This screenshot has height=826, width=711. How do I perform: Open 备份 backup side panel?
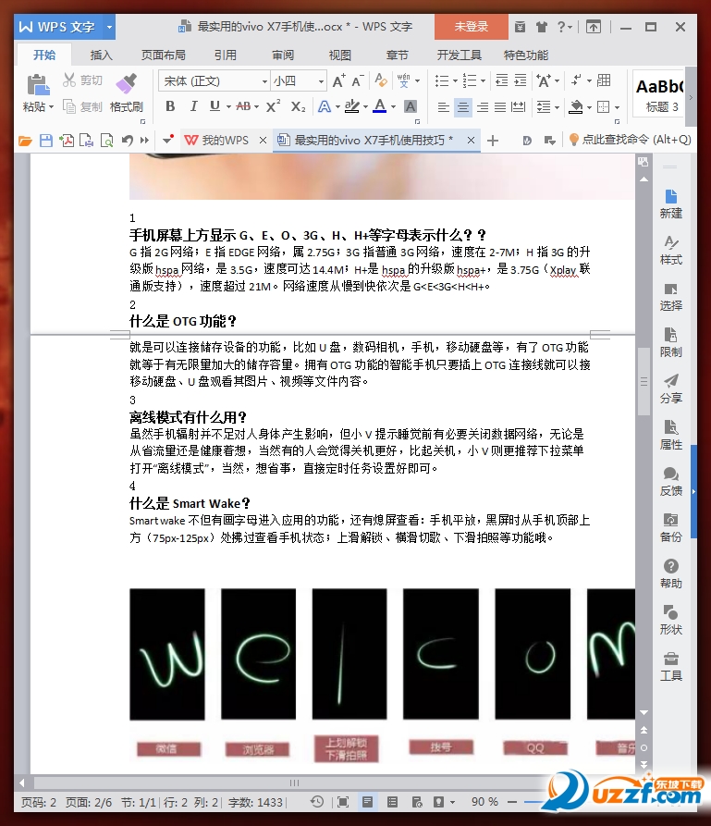[670, 528]
